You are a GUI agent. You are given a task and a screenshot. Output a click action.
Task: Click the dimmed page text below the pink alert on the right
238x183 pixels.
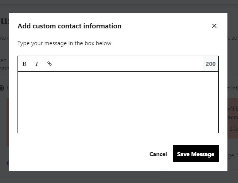pyautogui.click(x=233, y=155)
